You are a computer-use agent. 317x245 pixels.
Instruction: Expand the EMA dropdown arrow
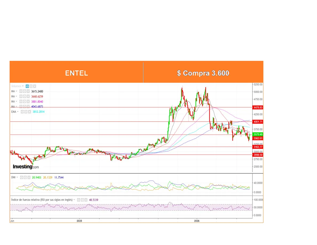18,112
